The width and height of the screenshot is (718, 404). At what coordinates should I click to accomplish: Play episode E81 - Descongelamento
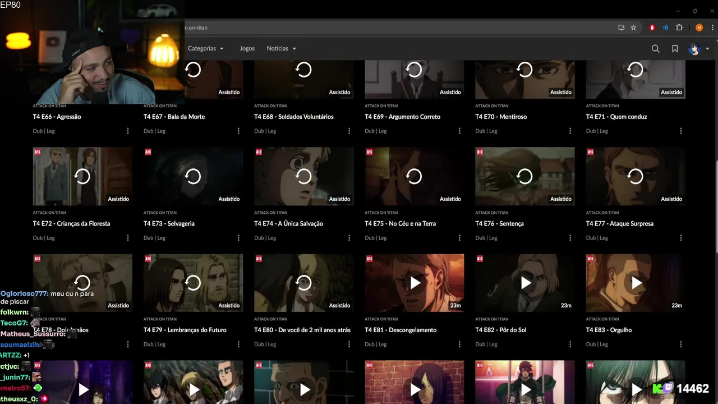[x=414, y=283]
